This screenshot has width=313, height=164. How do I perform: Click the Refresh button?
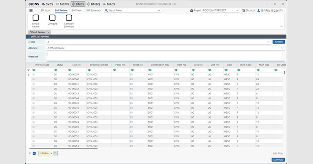point(279,42)
